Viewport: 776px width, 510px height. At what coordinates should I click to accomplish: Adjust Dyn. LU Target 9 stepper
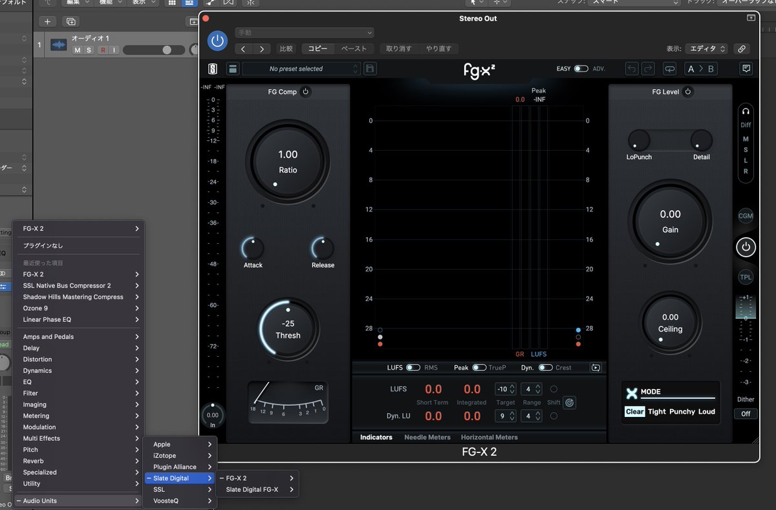[506, 416]
